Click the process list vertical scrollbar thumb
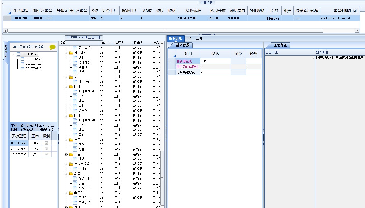 tap(162, 178)
